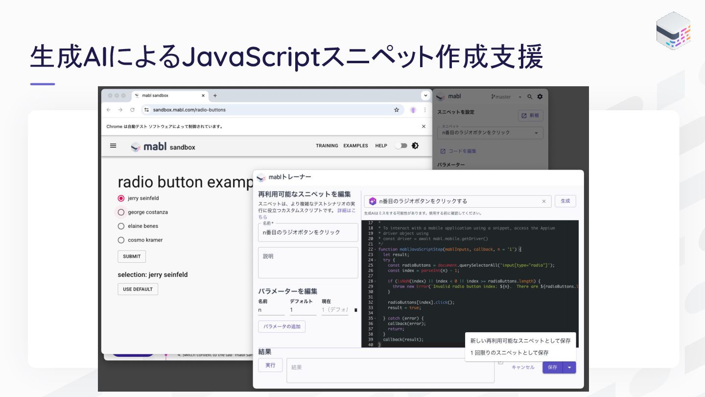Collapse the try block at line 24
The height and width of the screenshot is (397, 705).
376,260
